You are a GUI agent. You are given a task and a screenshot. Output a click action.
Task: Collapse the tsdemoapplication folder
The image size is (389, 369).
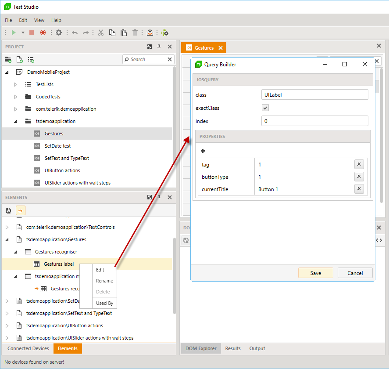pyautogui.click(x=16, y=121)
